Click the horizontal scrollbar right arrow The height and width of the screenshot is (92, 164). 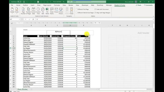click(152, 89)
